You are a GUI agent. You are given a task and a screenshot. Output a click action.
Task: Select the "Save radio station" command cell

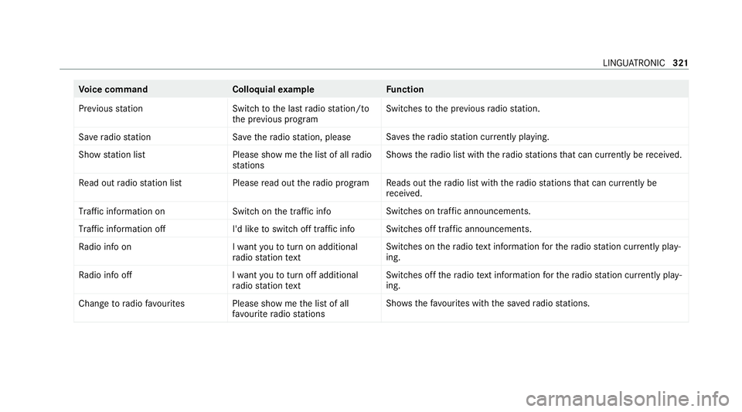[x=114, y=137]
